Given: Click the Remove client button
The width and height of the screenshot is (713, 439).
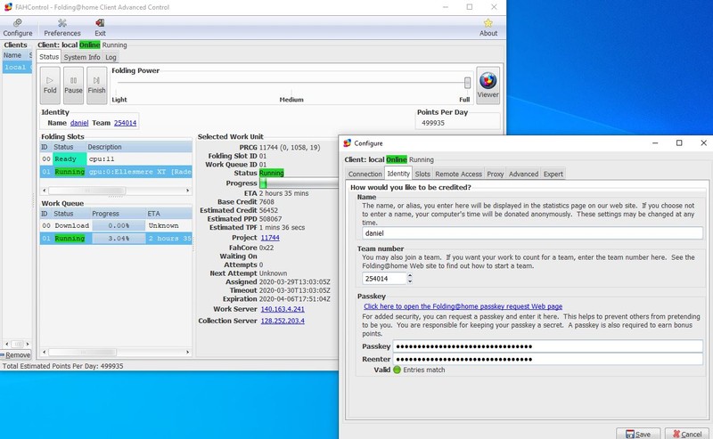Looking at the screenshot, I should point(16,355).
